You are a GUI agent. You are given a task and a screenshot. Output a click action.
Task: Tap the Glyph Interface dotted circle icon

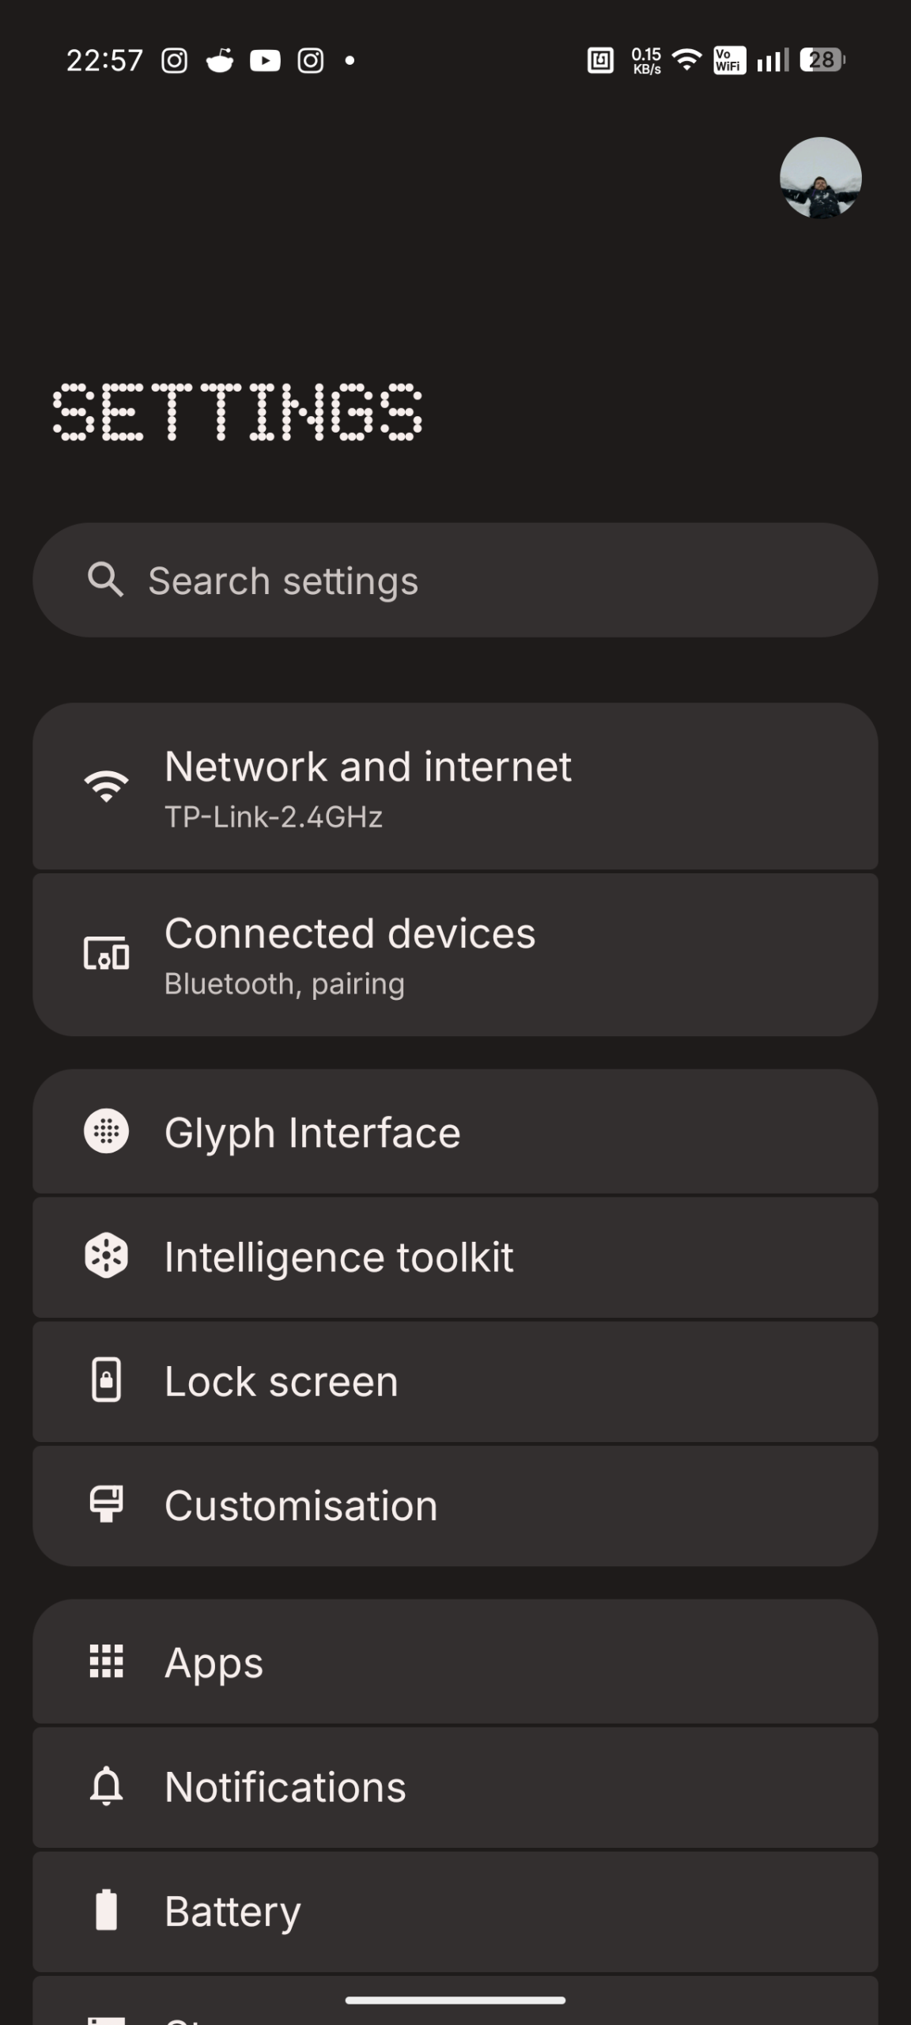tap(106, 1131)
